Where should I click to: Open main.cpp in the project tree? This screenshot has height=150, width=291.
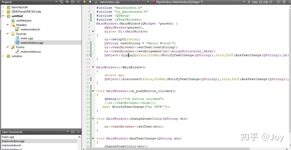[x=27, y=38]
